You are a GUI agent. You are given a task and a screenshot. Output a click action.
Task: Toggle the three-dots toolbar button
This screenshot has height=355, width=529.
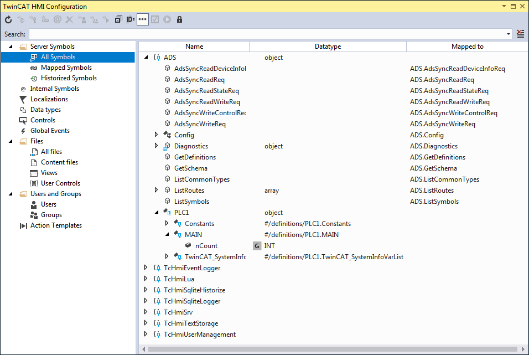click(x=143, y=19)
